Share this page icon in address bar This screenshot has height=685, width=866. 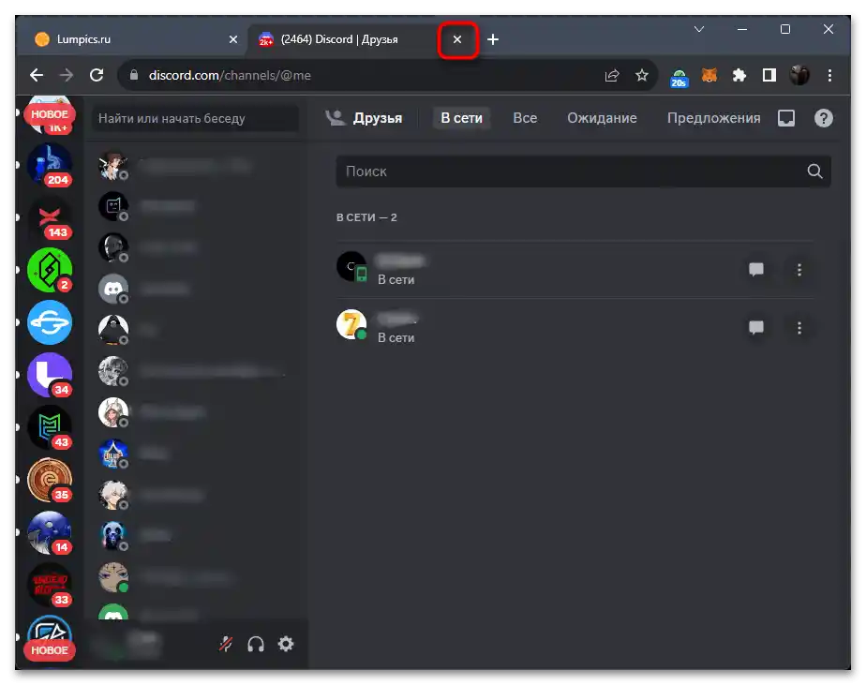612,75
